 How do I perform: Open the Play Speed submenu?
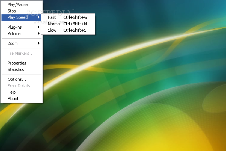21,17
